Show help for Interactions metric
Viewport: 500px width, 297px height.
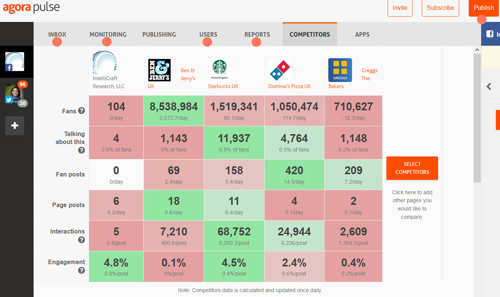click(82, 240)
